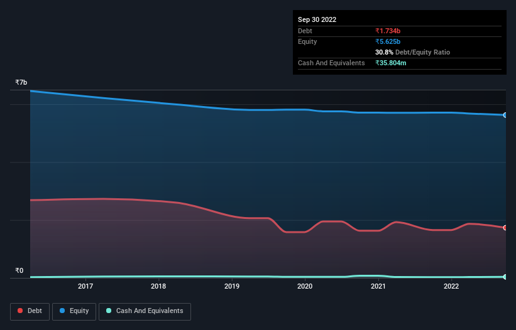This screenshot has width=516, height=330.
Task: Click the red Debt legend dot
Action: click(20, 311)
